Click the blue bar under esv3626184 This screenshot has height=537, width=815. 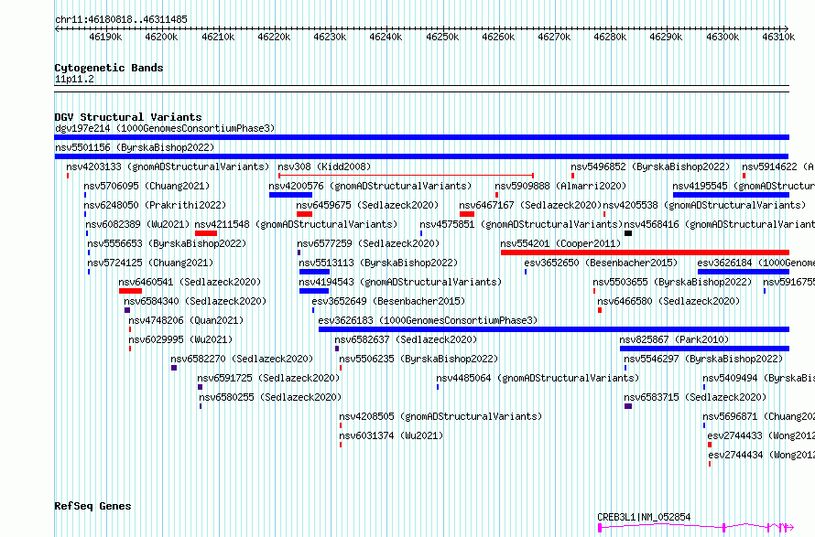pyautogui.click(x=744, y=272)
